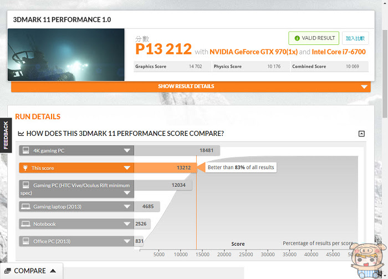Click the 15000 label on the score axis

coord(202,255)
